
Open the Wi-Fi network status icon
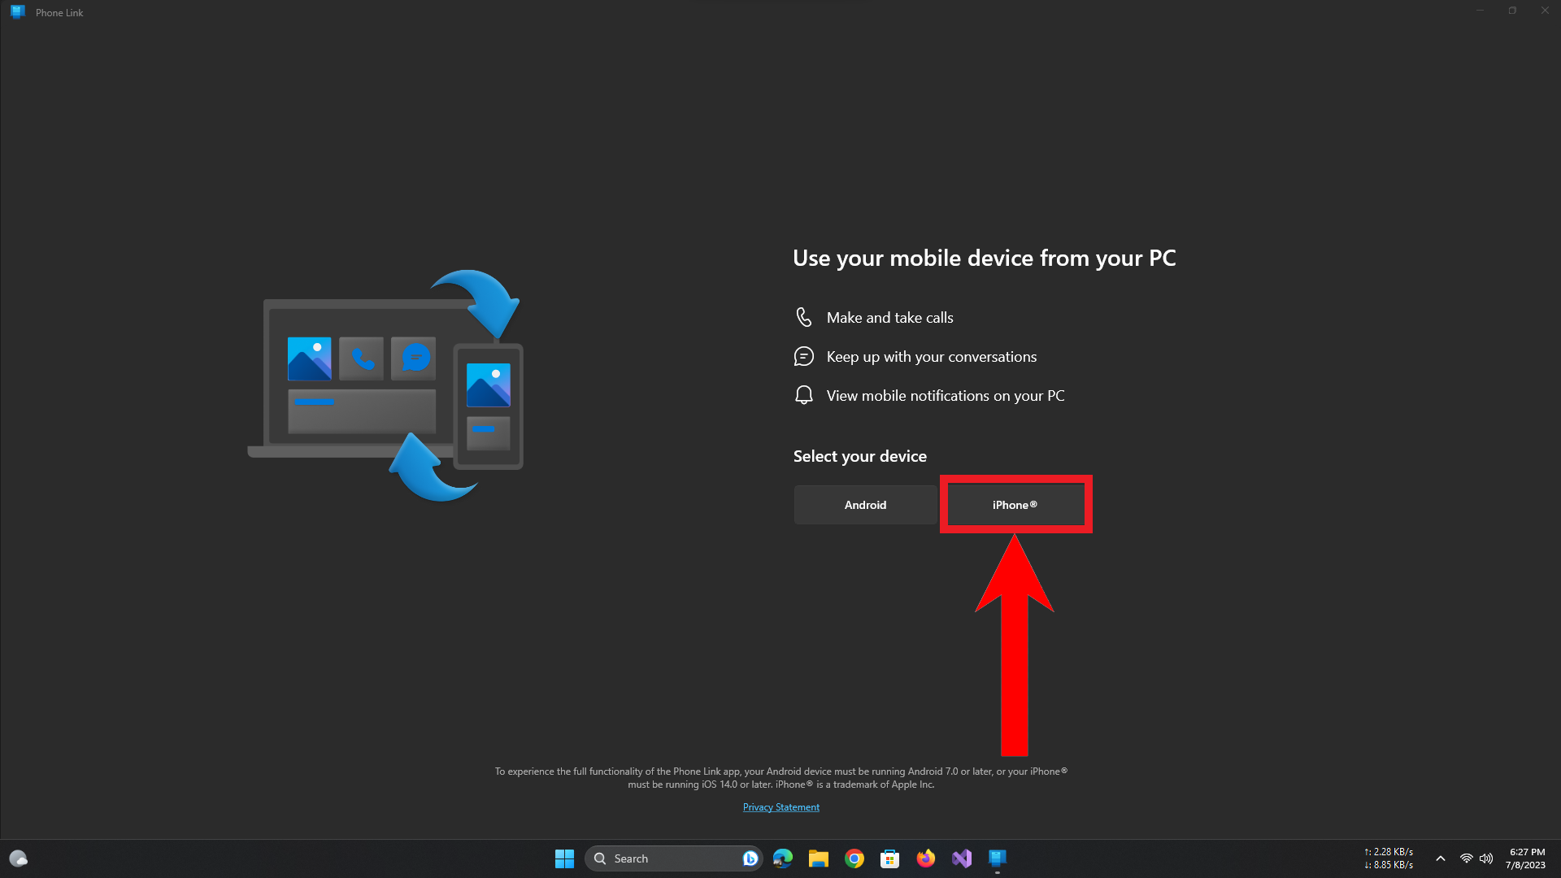tap(1466, 858)
